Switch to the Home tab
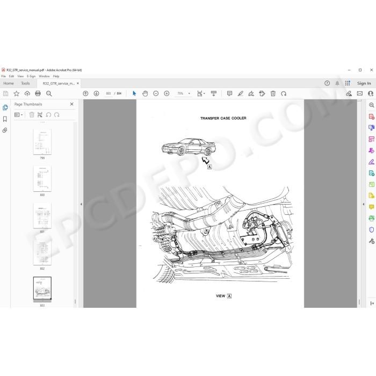Image resolution: width=376 pixels, height=376 pixels. pyautogui.click(x=9, y=83)
